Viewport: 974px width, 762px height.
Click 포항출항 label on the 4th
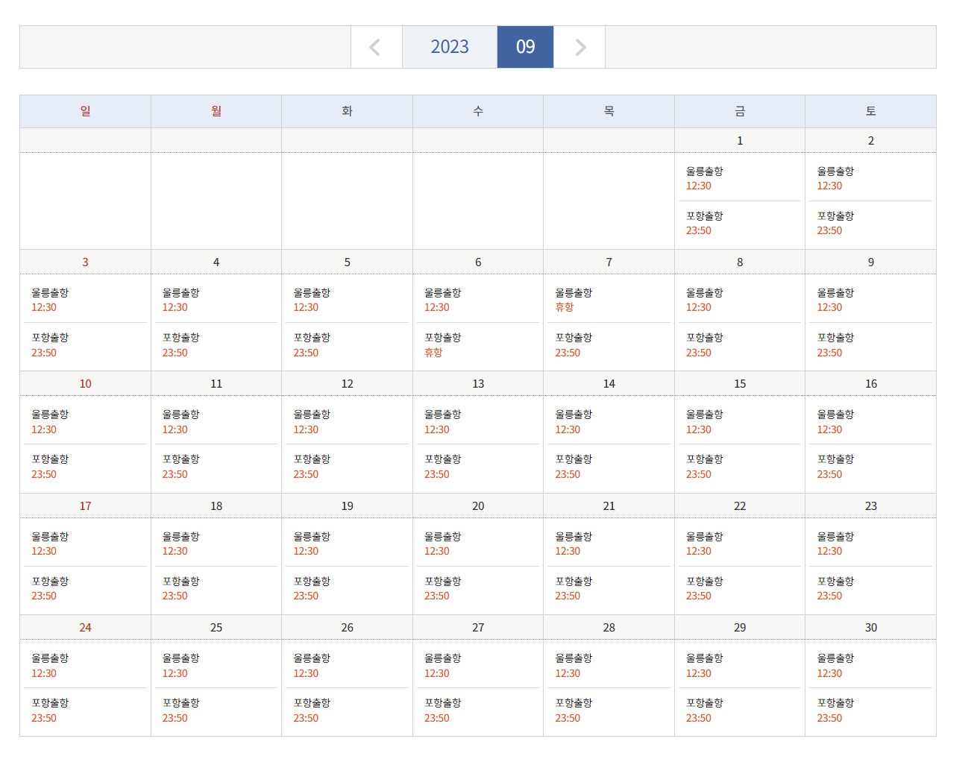click(x=181, y=337)
